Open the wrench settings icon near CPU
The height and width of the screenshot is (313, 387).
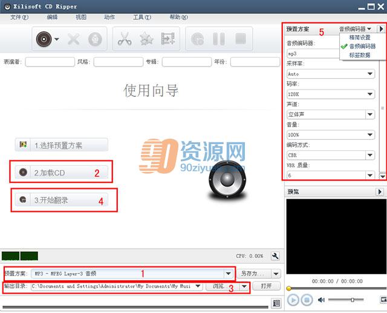coord(275,256)
